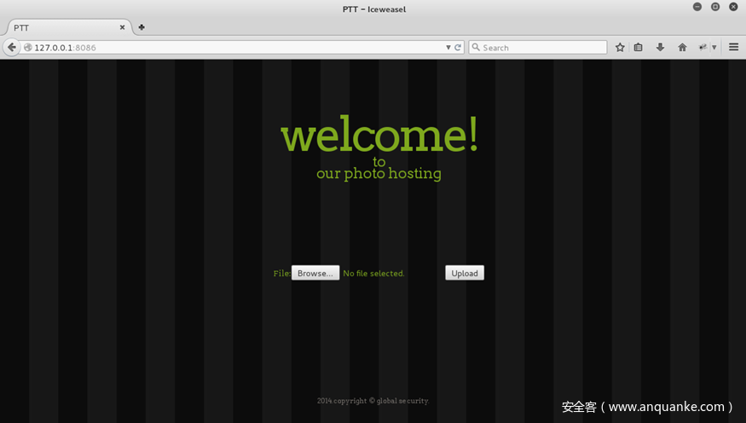Screen dimensions: 746x423
Task: Minimize the Iceweasel window
Action: tap(697, 7)
